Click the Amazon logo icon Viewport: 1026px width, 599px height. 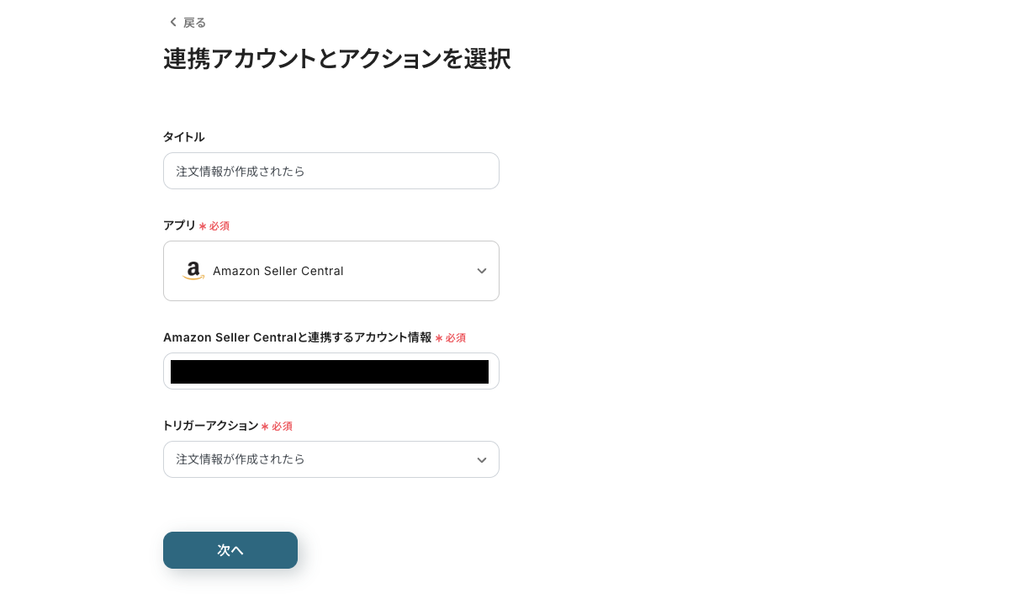pos(193,271)
